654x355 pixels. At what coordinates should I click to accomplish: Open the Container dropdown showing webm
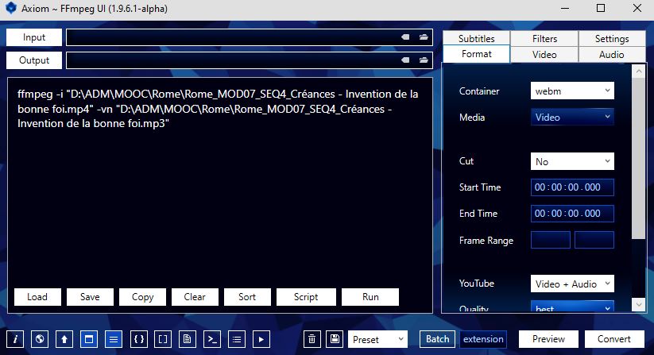click(x=572, y=91)
